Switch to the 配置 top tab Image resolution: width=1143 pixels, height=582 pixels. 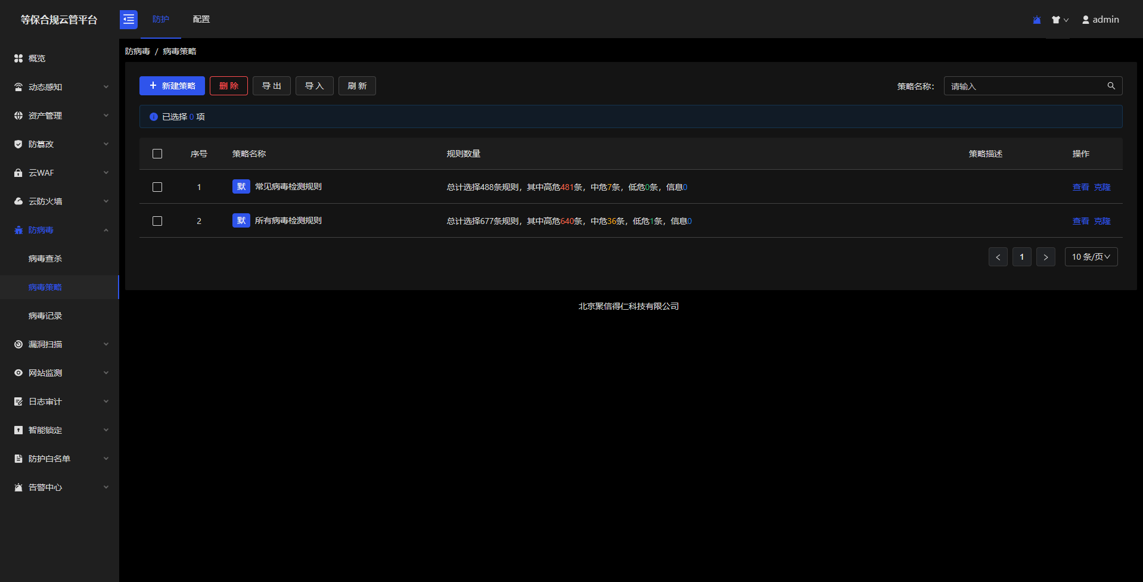(201, 19)
